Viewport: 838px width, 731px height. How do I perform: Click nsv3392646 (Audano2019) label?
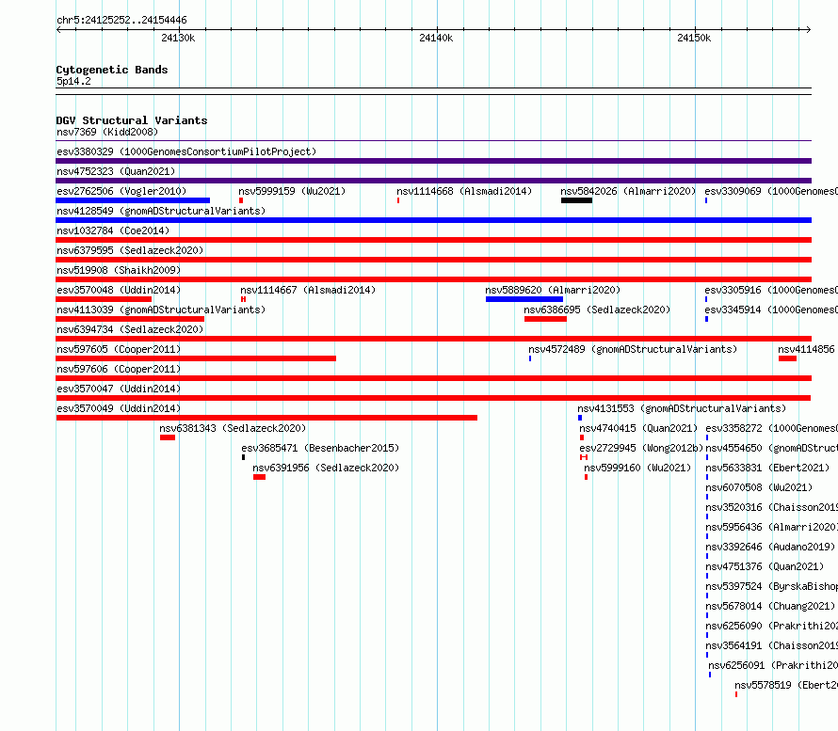click(770, 547)
